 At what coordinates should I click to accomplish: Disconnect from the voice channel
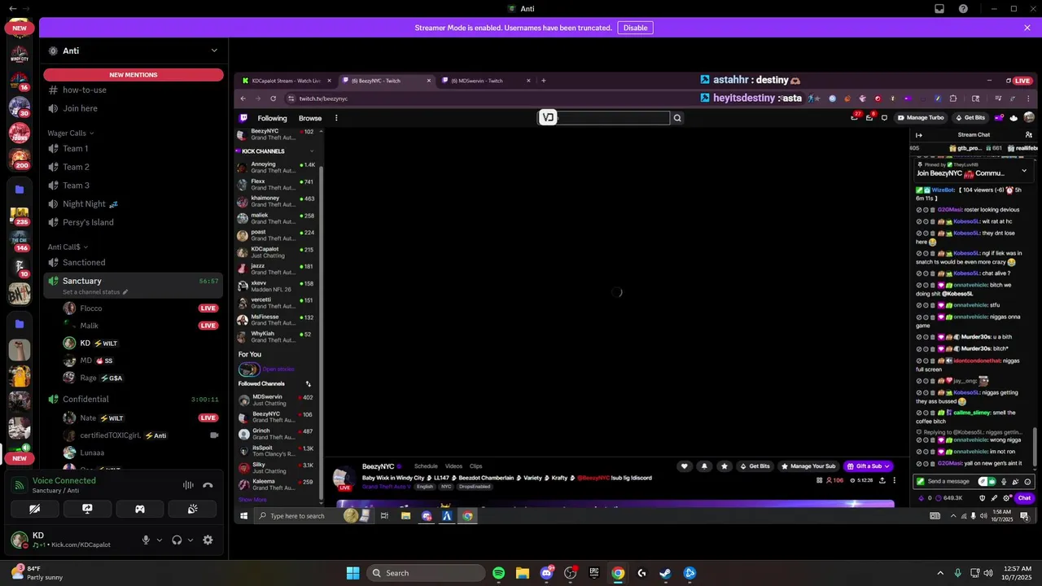(208, 485)
